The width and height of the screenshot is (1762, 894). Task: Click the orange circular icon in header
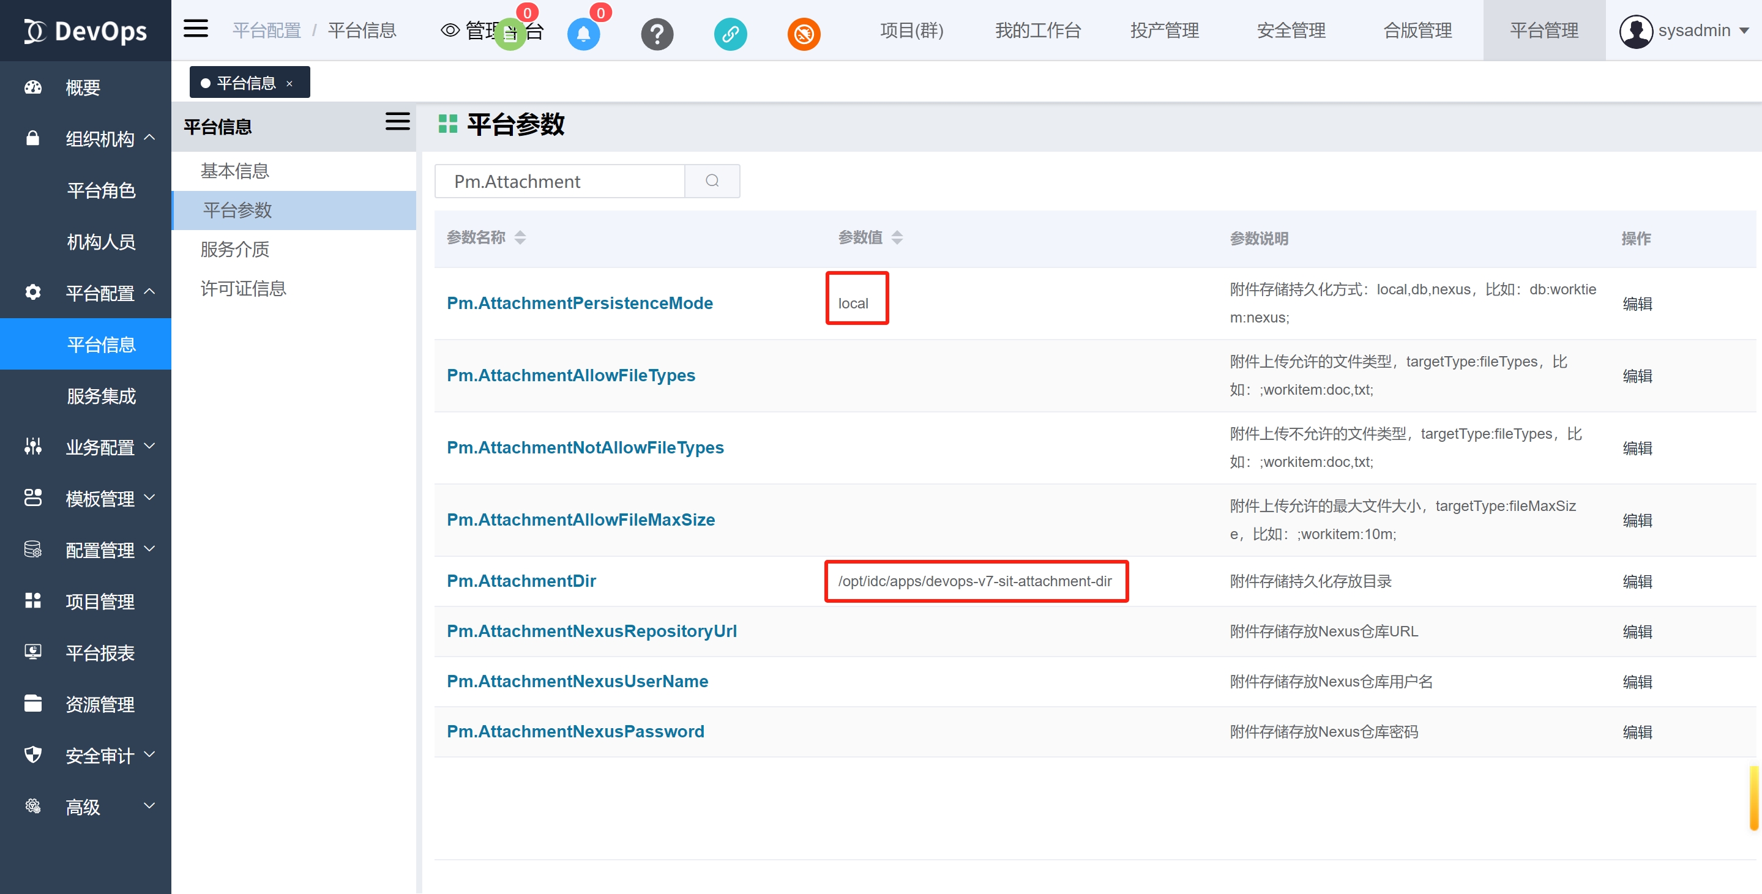pyautogui.click(x=804, y=34)
